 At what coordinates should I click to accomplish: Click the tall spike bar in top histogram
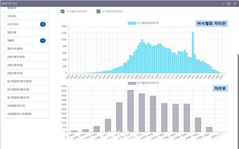[x=193, y=53]
